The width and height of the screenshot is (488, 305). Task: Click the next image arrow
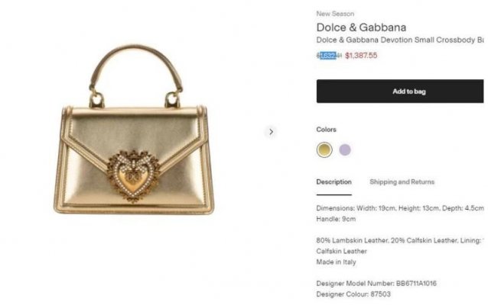coord(270,132)
